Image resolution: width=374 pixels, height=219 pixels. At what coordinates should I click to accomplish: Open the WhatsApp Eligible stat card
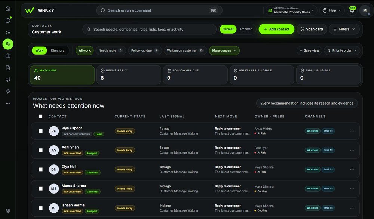262,75
